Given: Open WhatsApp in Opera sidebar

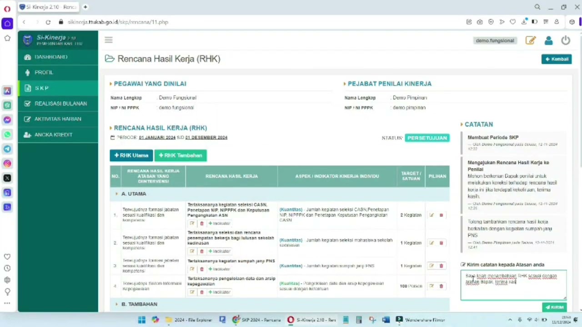Looking at the screenshot, I should click(x=7, y=134).
